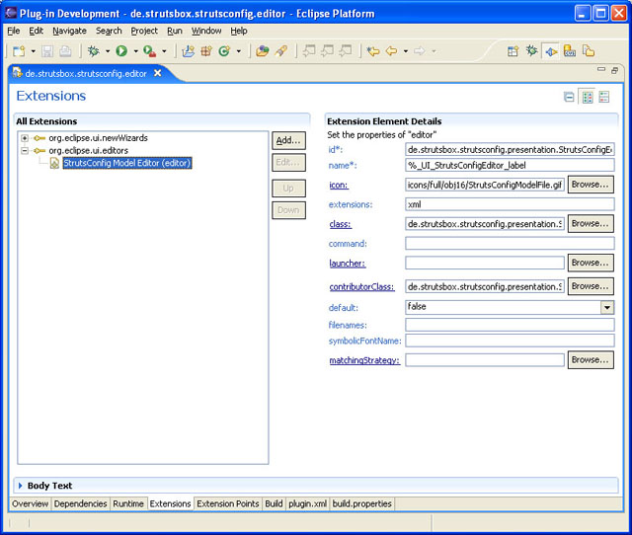632x535 pixels.
Task: Click the launcher: hyperlink label
Action: click(347, 264)
